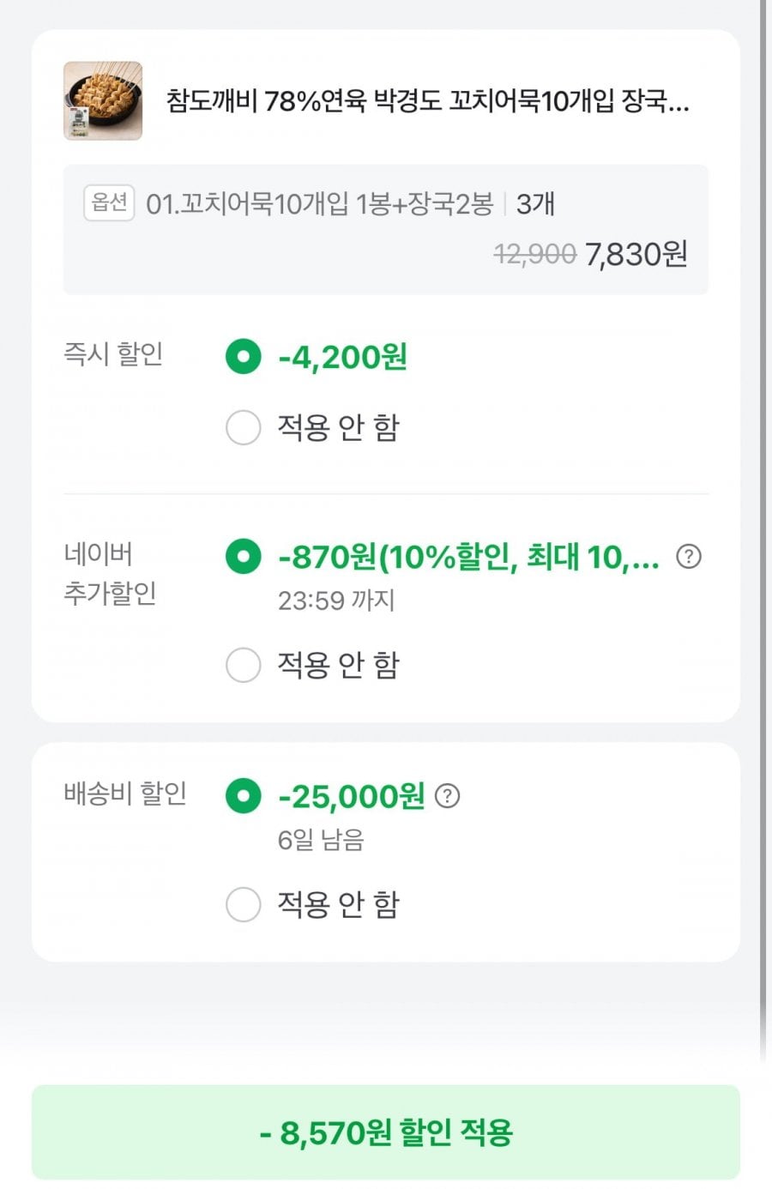772x1189 pixels.
Task: Choose 적용 안 함 under 즉시 할인
Action: 243,427
